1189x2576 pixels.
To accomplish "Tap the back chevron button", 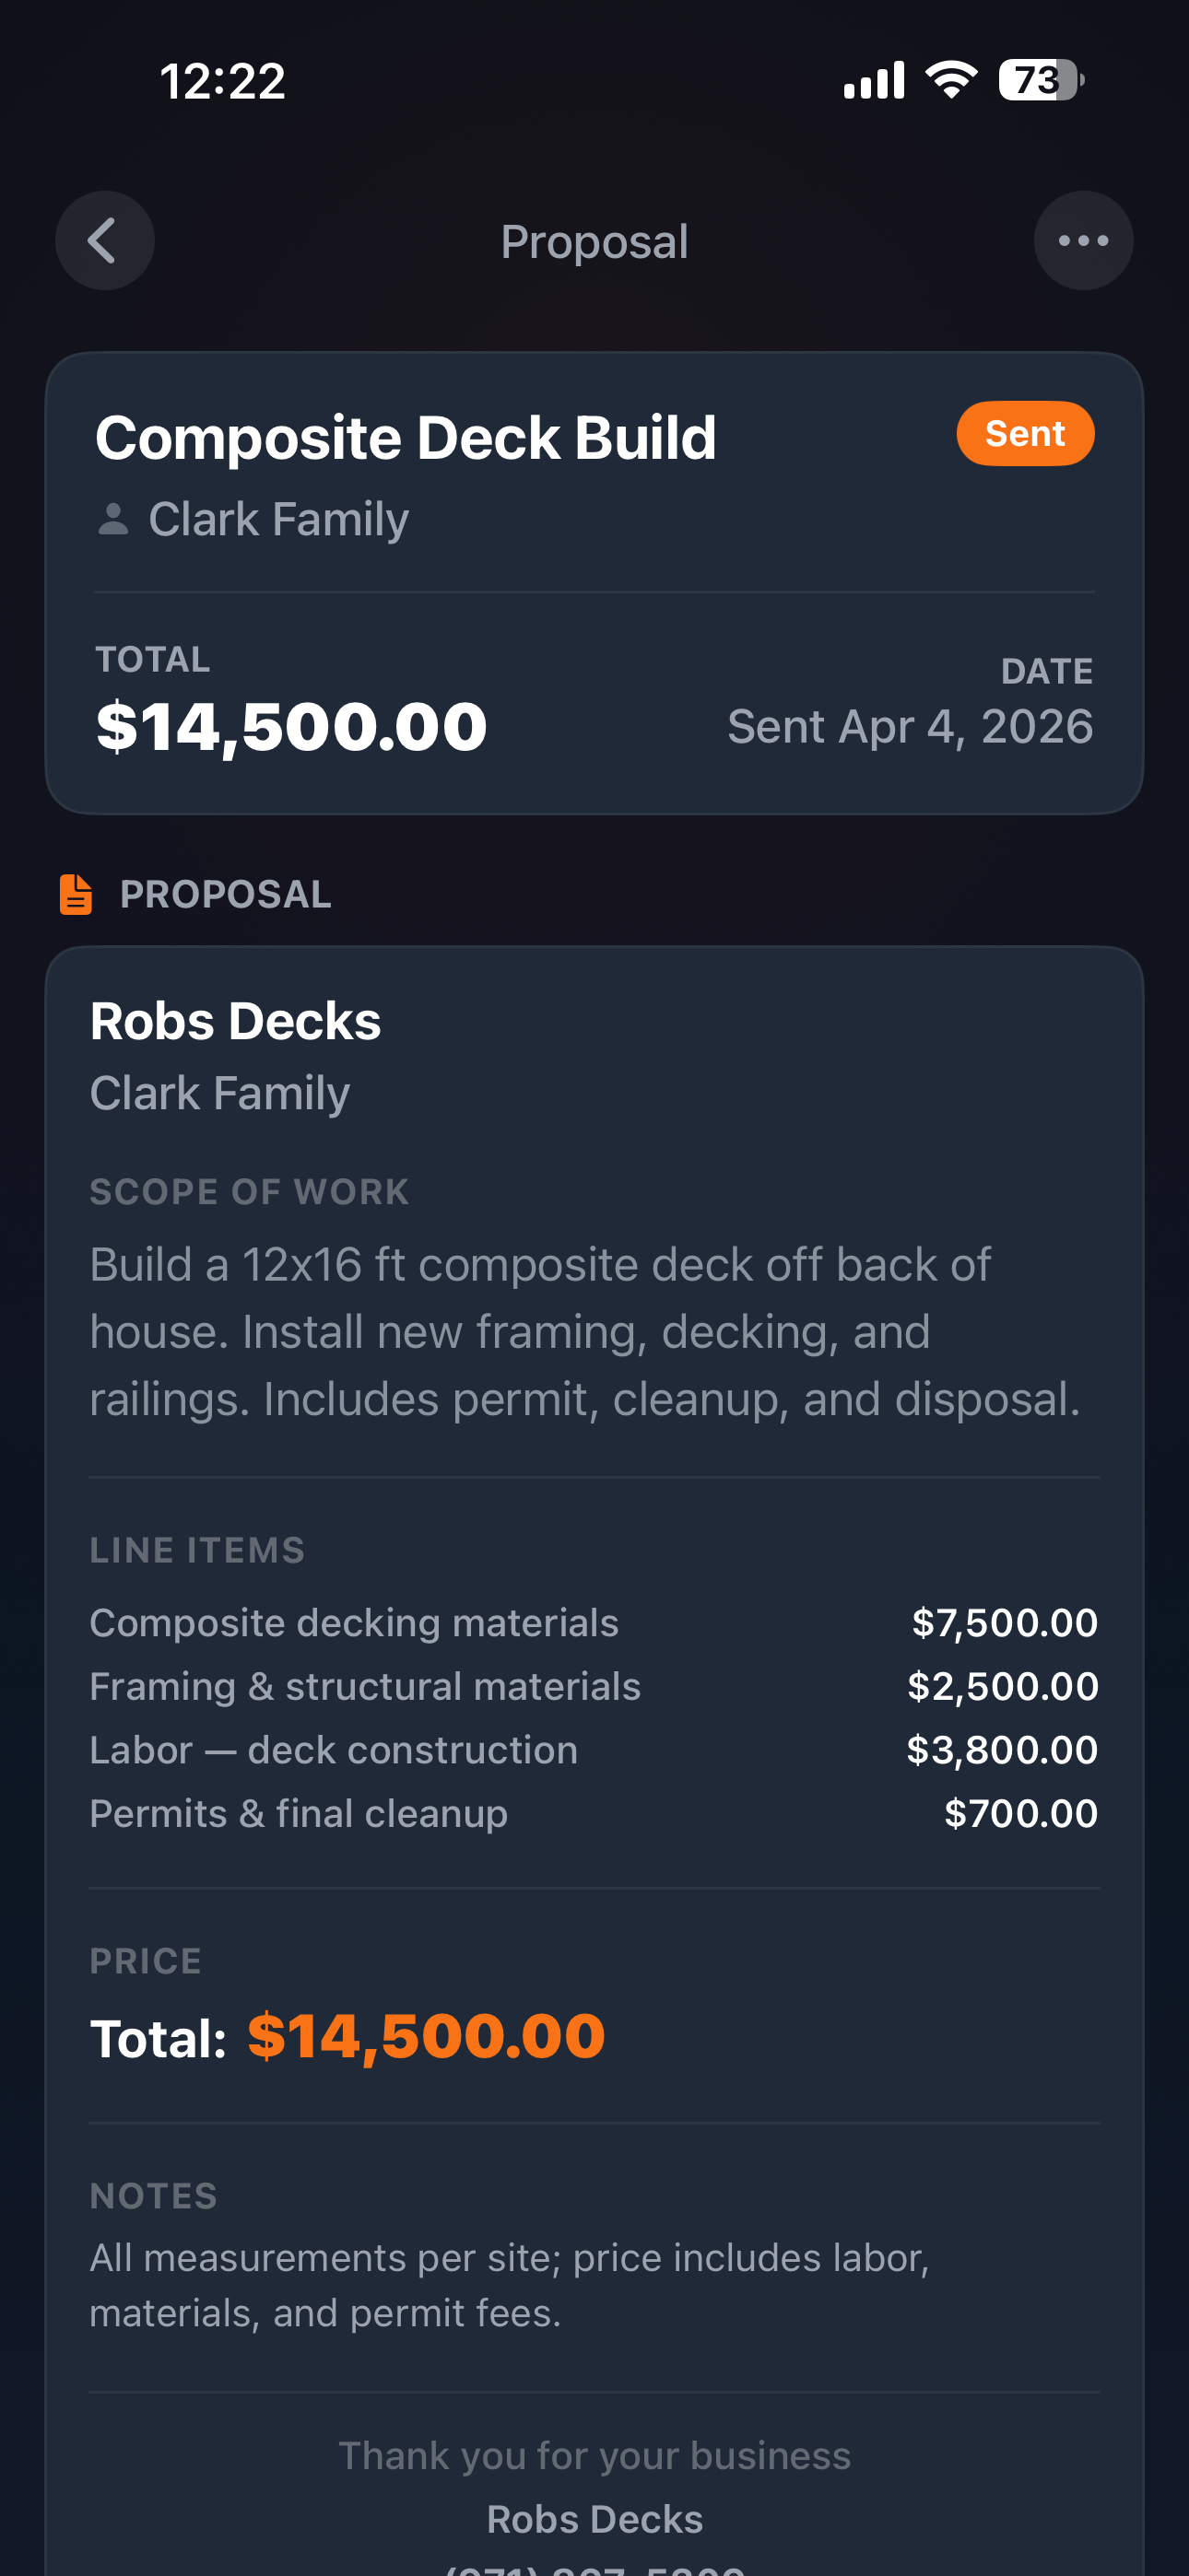I will (x=104, y=241).
